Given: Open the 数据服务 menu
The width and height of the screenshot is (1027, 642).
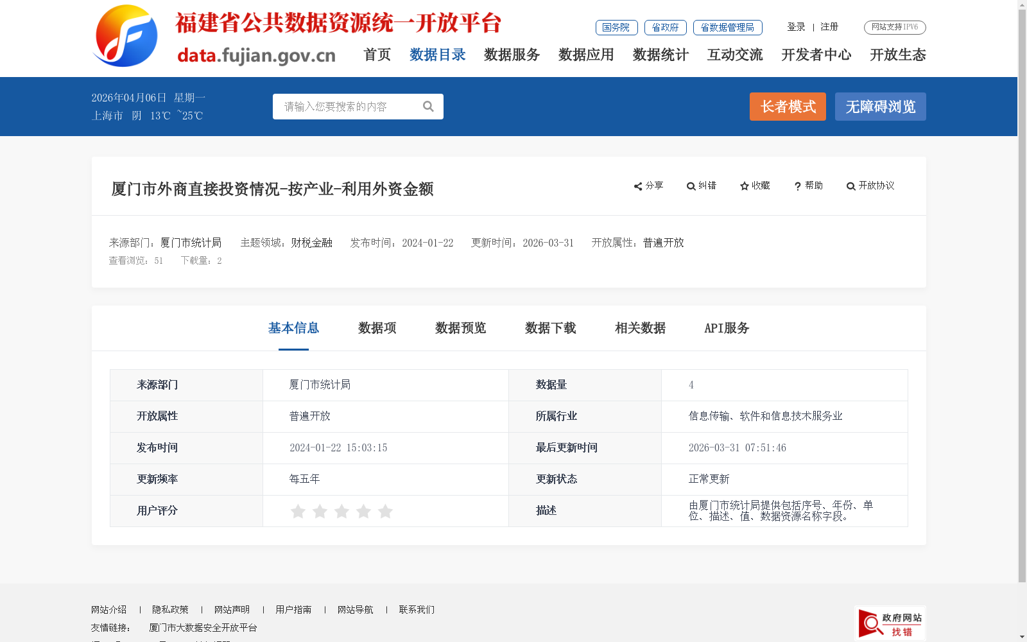Looking at the screenshot, I should pos(512,55).
